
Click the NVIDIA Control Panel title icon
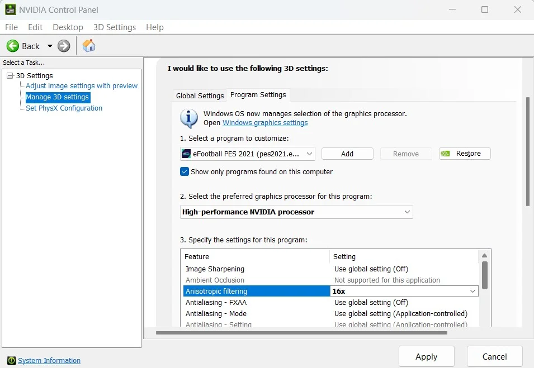point(10,9)
